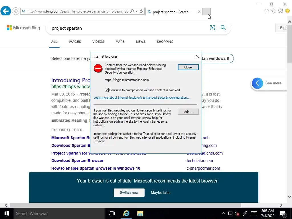
Task: Open Bing visual search camera icon
Action: click(212, 28)
